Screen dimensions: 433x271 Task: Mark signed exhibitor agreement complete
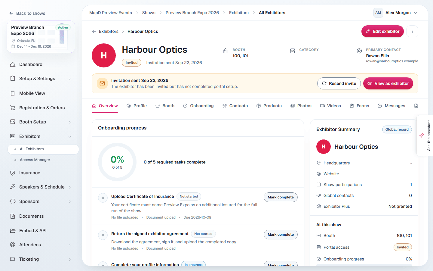click(x=281, y=235)
